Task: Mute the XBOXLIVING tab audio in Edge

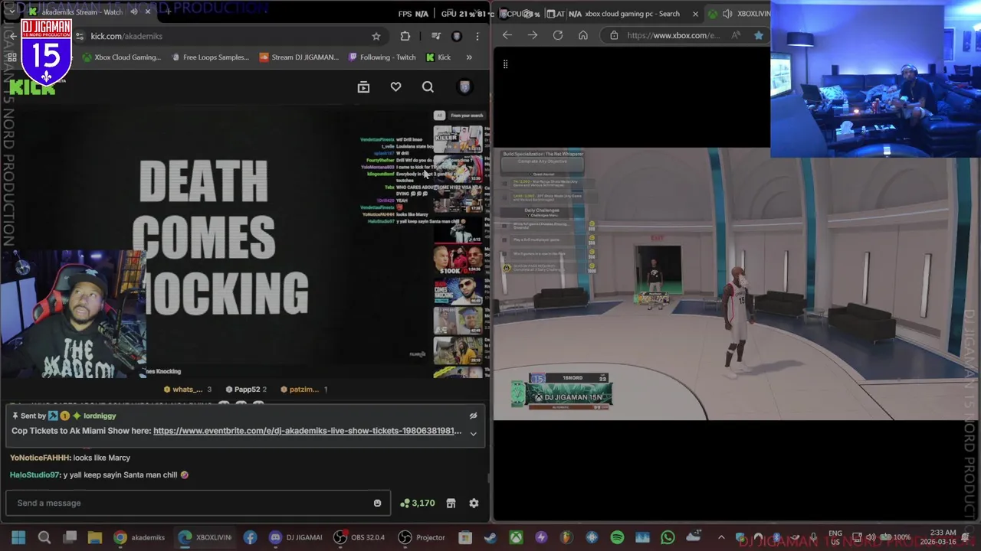Action: (727, 14)
